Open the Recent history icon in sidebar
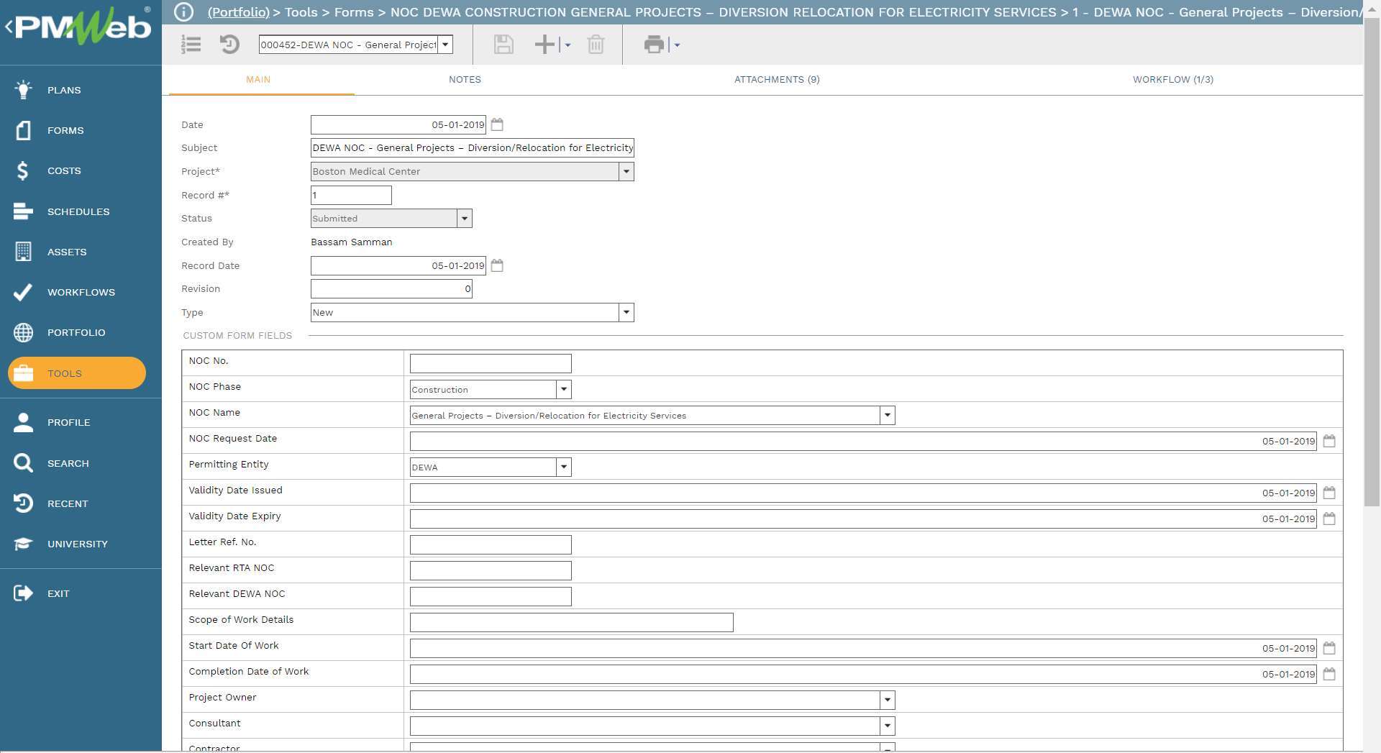 [x=23, y=503]
